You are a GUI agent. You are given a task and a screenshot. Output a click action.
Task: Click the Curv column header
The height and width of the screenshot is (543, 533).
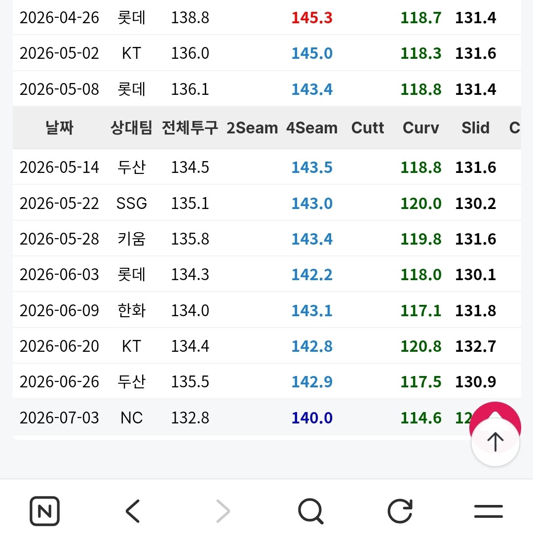(x=420, y=128)
